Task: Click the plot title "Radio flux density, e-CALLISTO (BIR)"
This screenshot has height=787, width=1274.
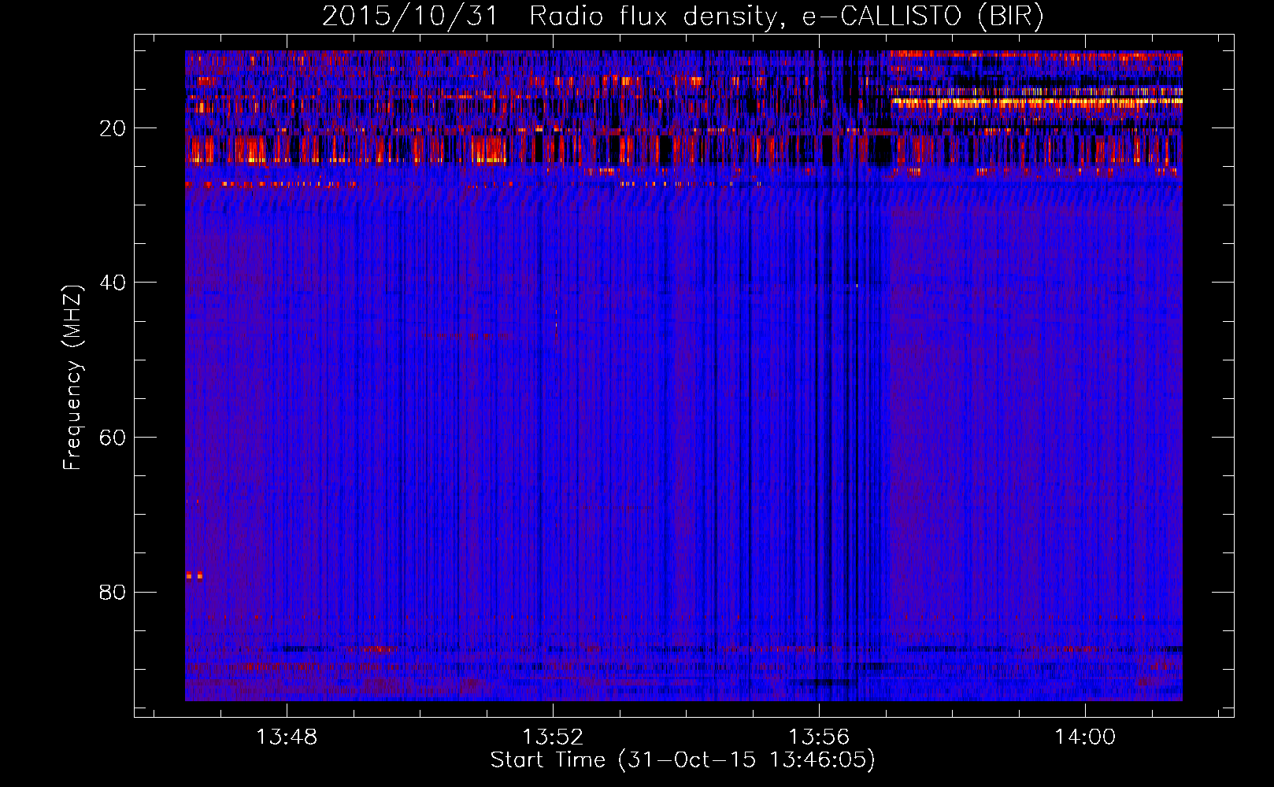Action: pos(786,16)
